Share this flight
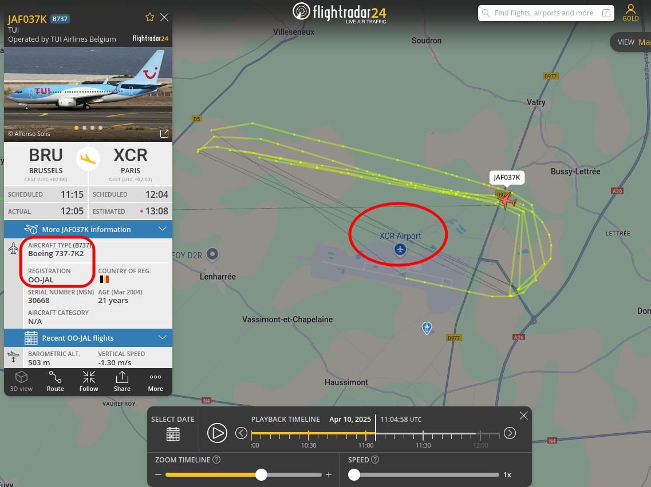 pyautogui.click(x=122, y=382)
